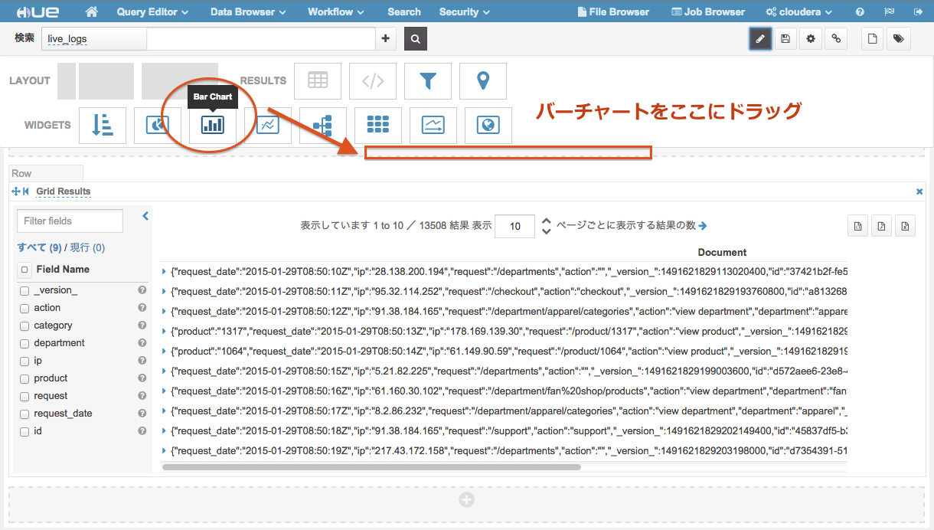
Task: Open the Data Browser dropdown menu
Action: (x=248, y=12)
